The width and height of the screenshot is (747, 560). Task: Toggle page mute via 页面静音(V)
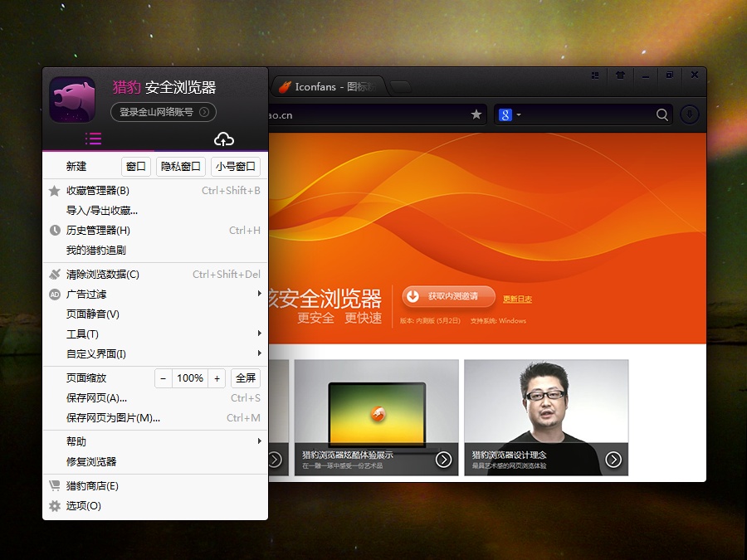(91, 314)
